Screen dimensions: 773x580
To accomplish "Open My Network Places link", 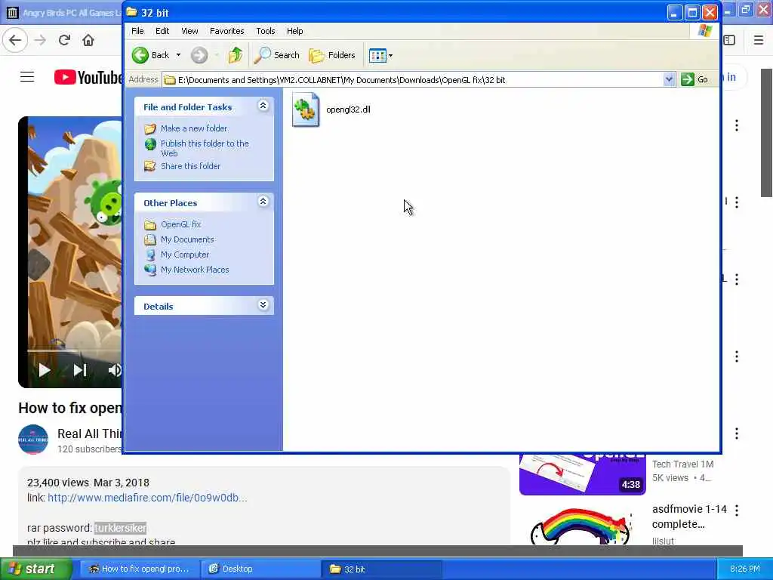I will point(195,270).
